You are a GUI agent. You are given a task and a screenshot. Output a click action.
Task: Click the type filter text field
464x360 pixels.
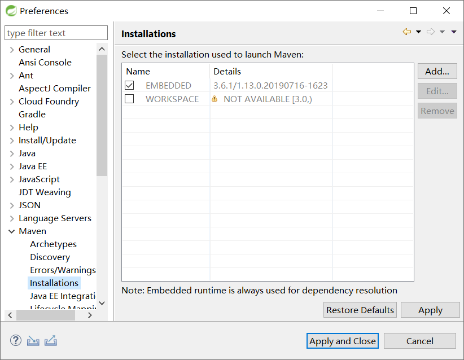click(56, 33)
